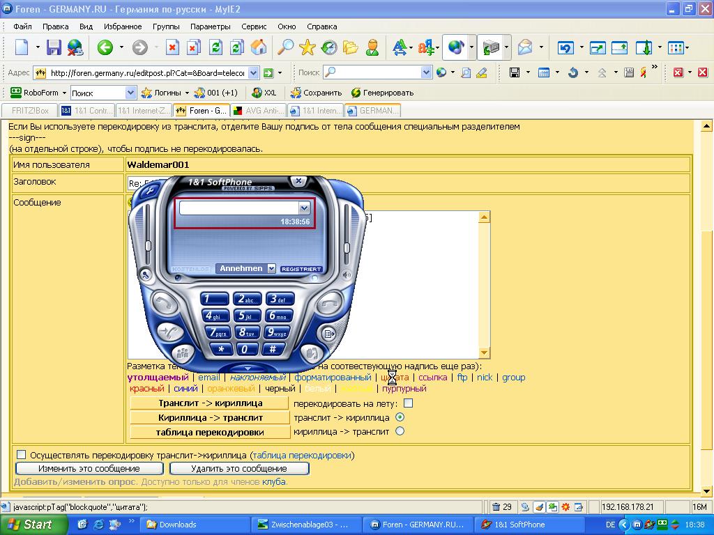Screen dimensions: 714x535
Task: Click SoftPhone microphone mute icon
Action: 146,274
